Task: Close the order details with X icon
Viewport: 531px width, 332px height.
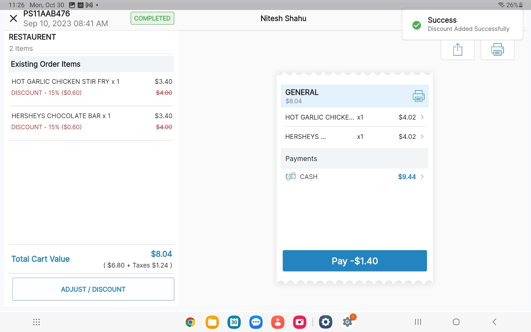Action: (x=13, y=19)
